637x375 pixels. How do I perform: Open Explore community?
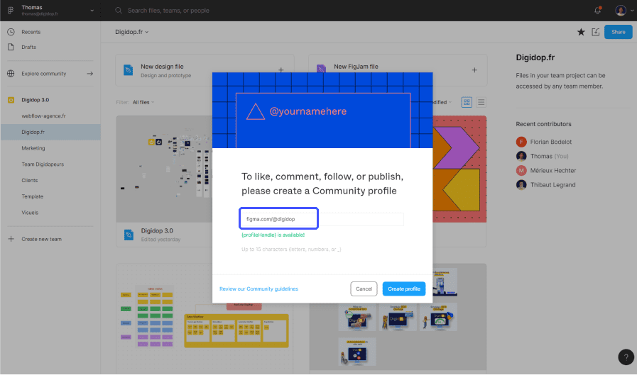click(43, 74)
